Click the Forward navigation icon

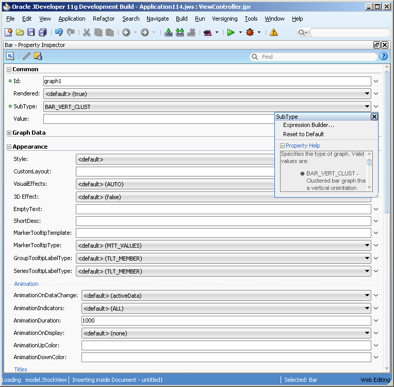pyautogui.click(x=144, y=32)
